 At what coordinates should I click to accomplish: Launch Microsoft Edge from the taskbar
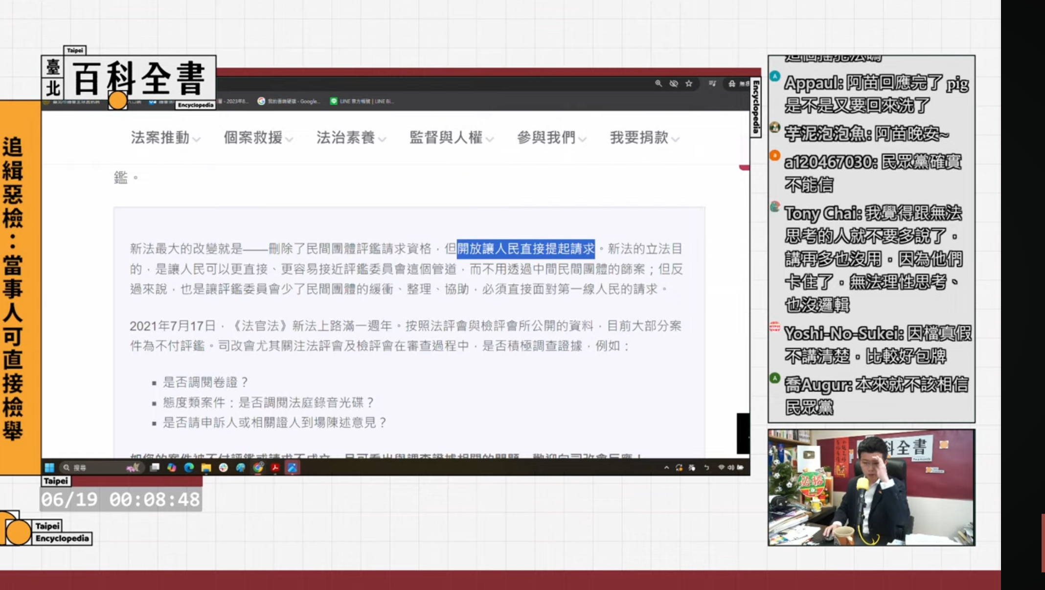click(x=189, y=468)
